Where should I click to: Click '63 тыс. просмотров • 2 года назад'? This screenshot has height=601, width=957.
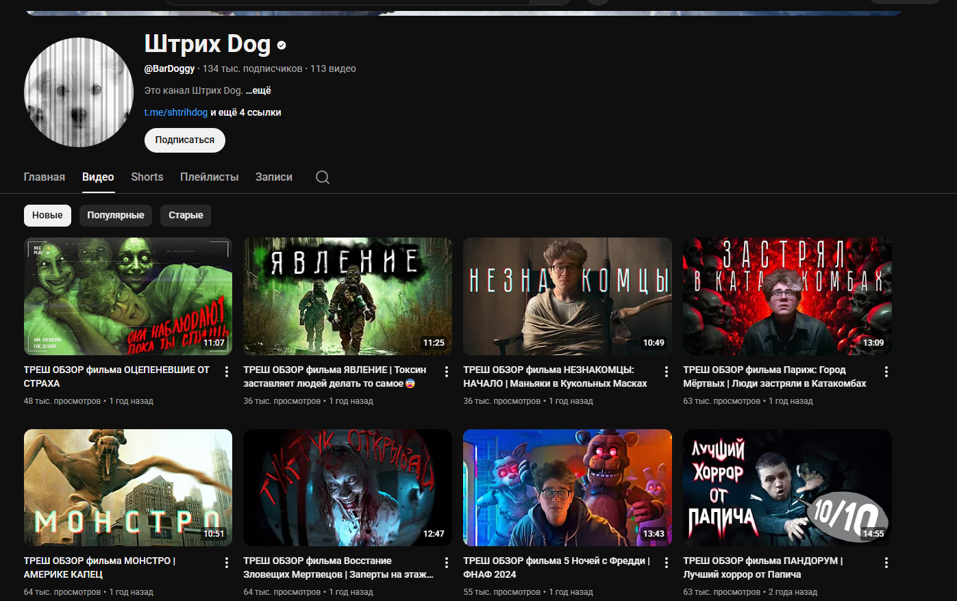(x=750, y=592)
